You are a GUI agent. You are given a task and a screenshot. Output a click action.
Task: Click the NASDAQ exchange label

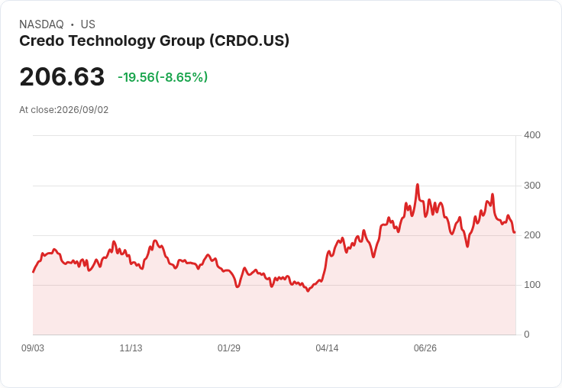tap(41, 24)
